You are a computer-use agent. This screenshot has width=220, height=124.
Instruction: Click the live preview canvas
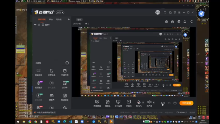134,62
